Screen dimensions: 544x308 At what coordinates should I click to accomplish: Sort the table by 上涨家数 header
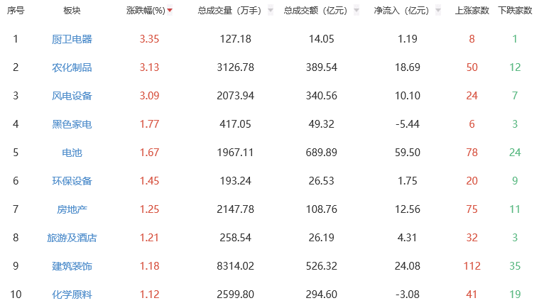click(472, 11)
